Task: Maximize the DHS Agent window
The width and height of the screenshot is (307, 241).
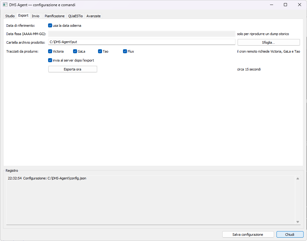Action: pyautogui.click(x=285, y=5)
